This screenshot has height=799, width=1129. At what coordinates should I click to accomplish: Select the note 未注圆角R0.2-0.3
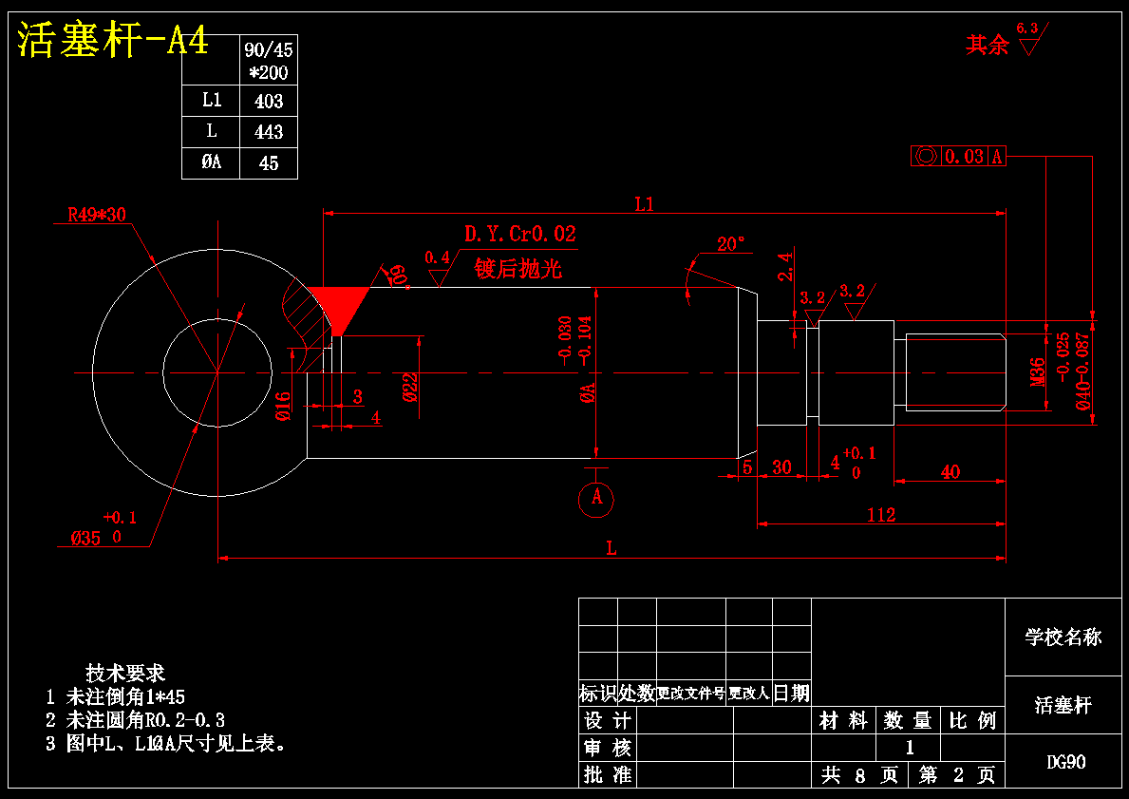145,720
